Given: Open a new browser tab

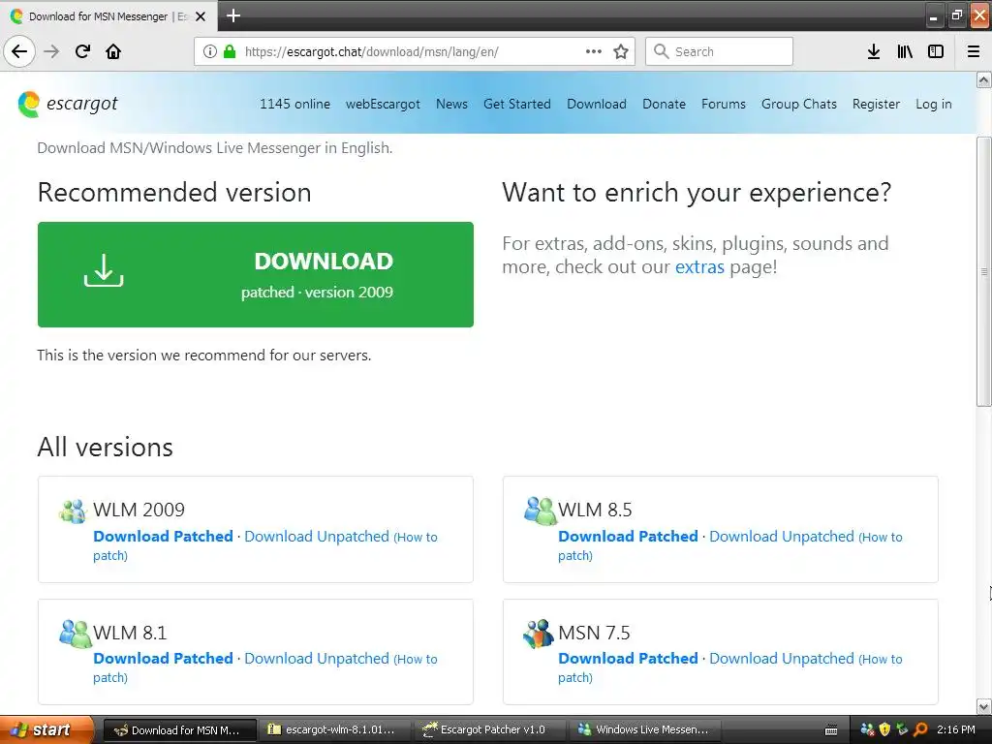Looking at the screenshot, I should click(233, 15).
